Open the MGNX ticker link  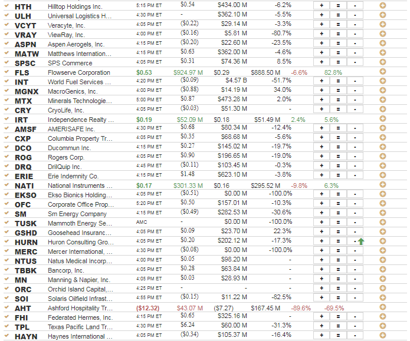click(x=27, y=92)
